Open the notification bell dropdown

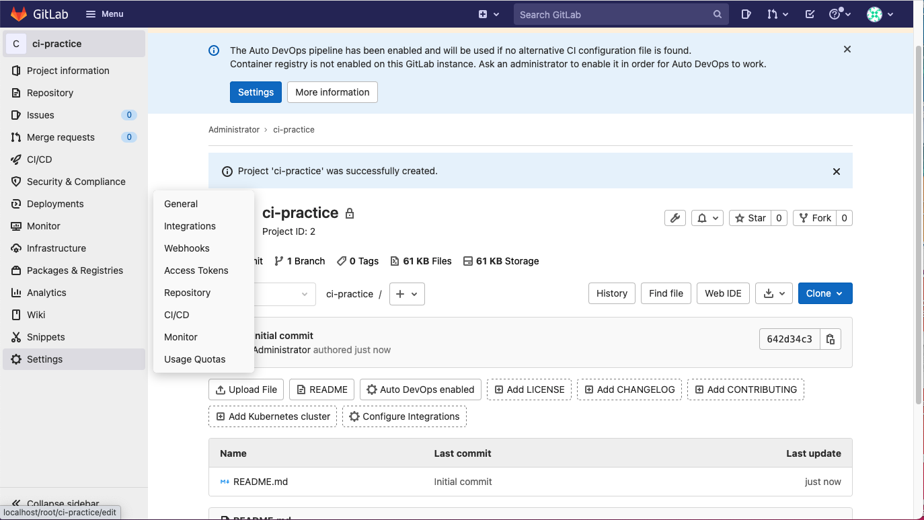707,217
